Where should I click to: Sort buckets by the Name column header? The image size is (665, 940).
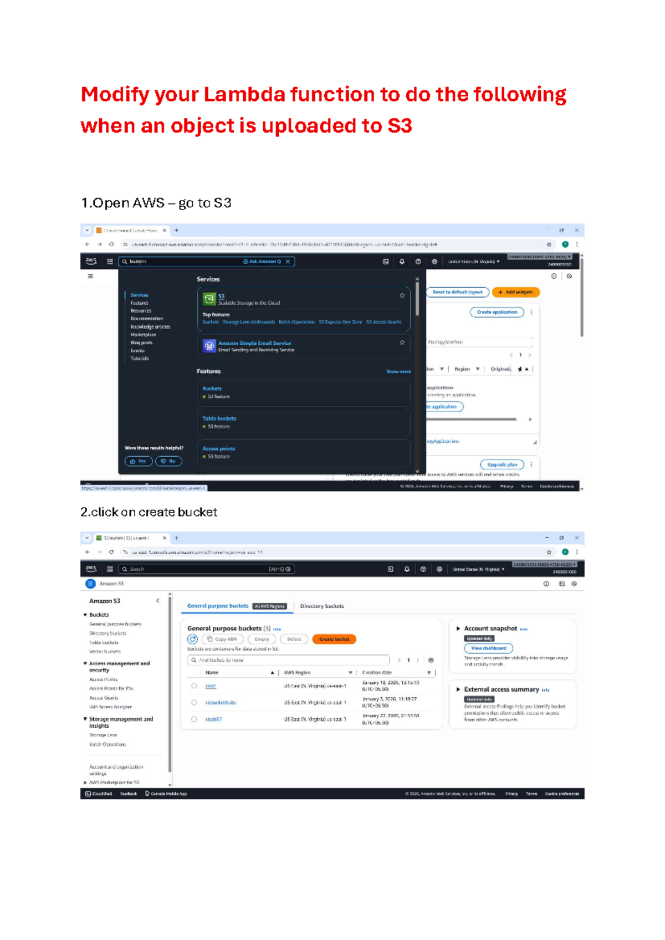pos(212,673)
